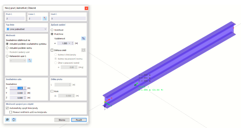Click the 'X: 1.000 m' viewport label
The height and width of the screenshot is (128, 241).
(145, 75)
